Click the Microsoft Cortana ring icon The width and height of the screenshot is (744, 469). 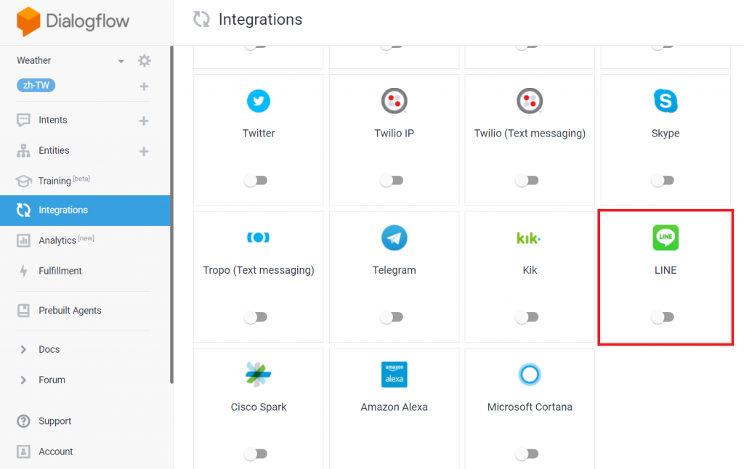[x=530, y=375]
